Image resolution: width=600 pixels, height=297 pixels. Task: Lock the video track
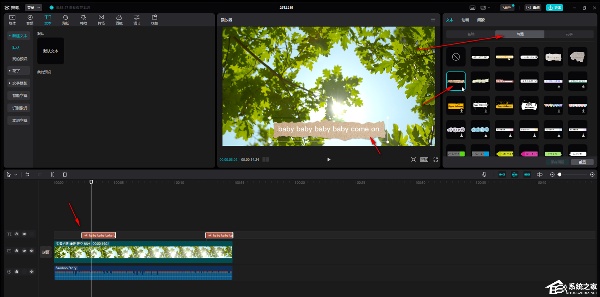pos(17,251)
